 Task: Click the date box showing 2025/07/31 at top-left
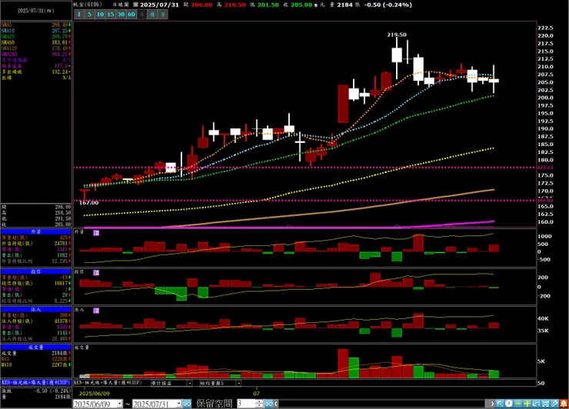click(36, 11)
